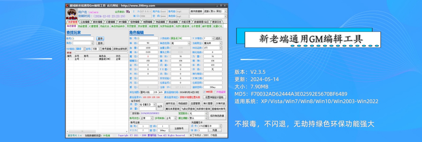Click the 女神天赋 button

[220, 104]
